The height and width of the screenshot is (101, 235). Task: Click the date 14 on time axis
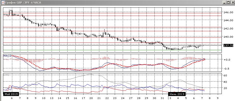[59, 99]
